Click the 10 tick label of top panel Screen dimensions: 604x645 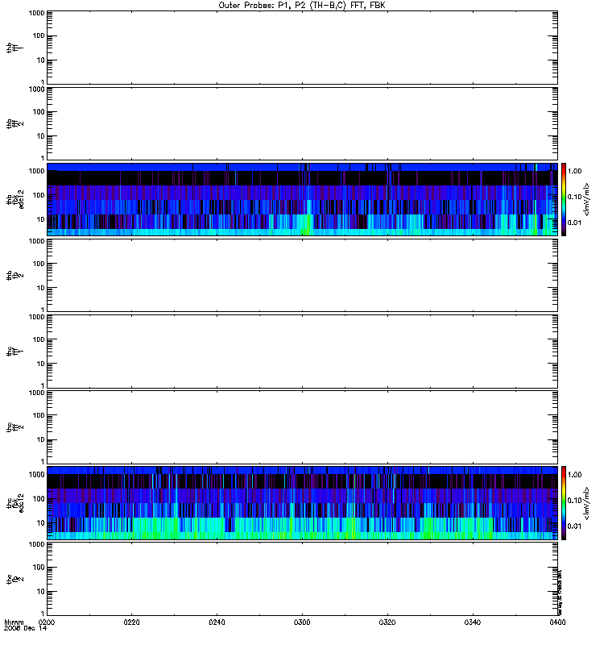tap(40, 60)
